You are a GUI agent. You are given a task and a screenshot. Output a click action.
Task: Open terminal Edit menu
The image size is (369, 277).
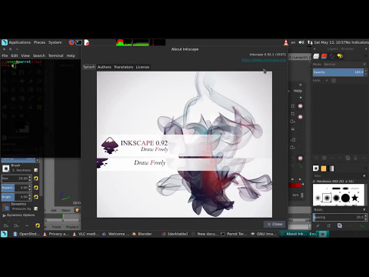coord(15,55)
